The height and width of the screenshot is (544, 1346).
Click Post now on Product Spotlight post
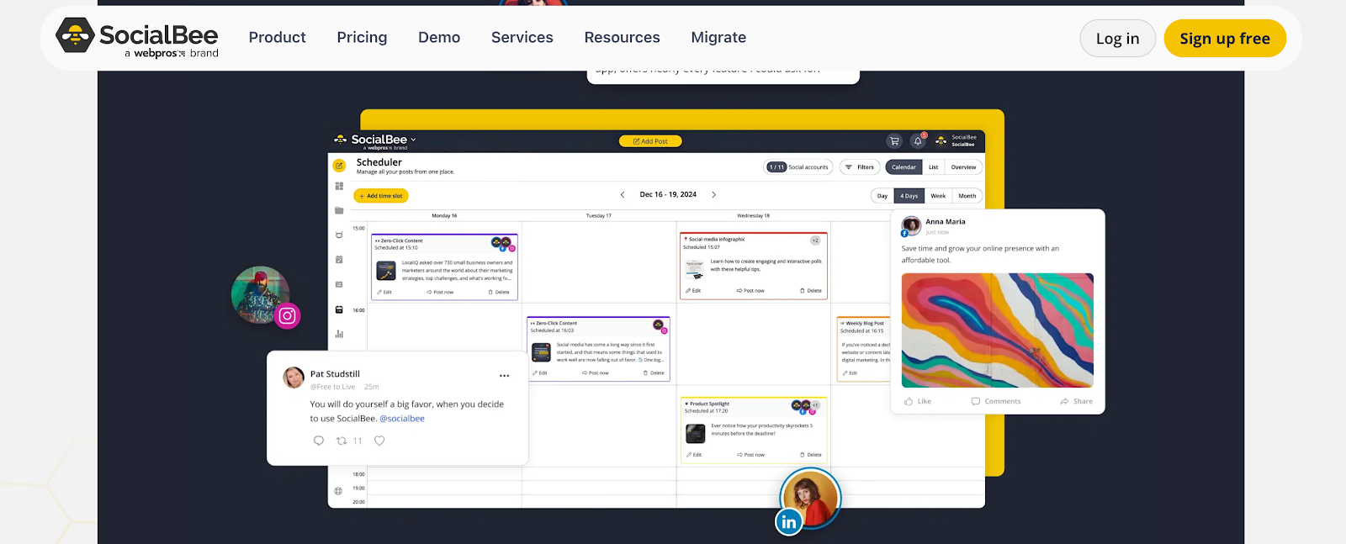coord(750,455)
